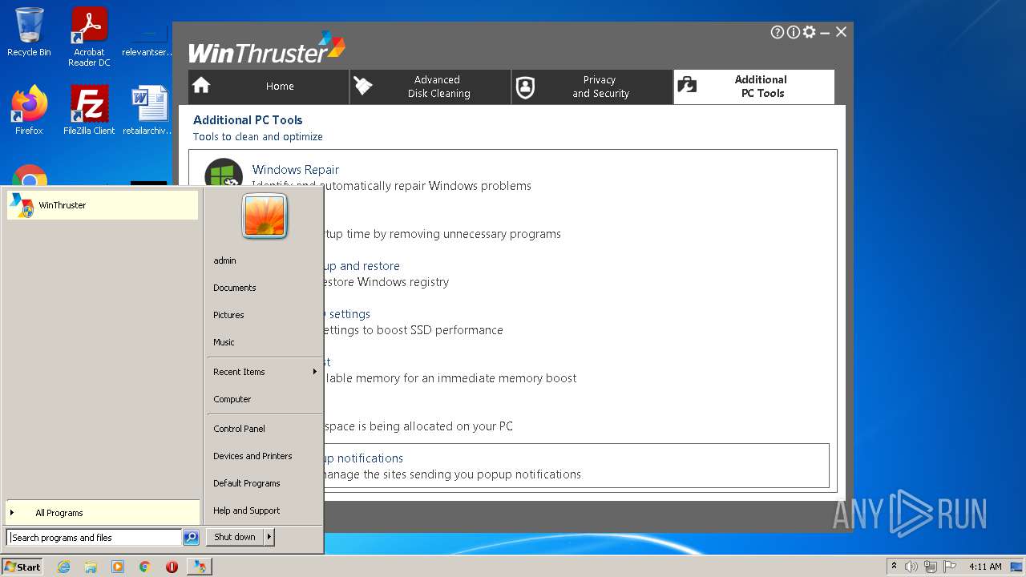Switch to Privacy and Security tab

tap(592, 87)
